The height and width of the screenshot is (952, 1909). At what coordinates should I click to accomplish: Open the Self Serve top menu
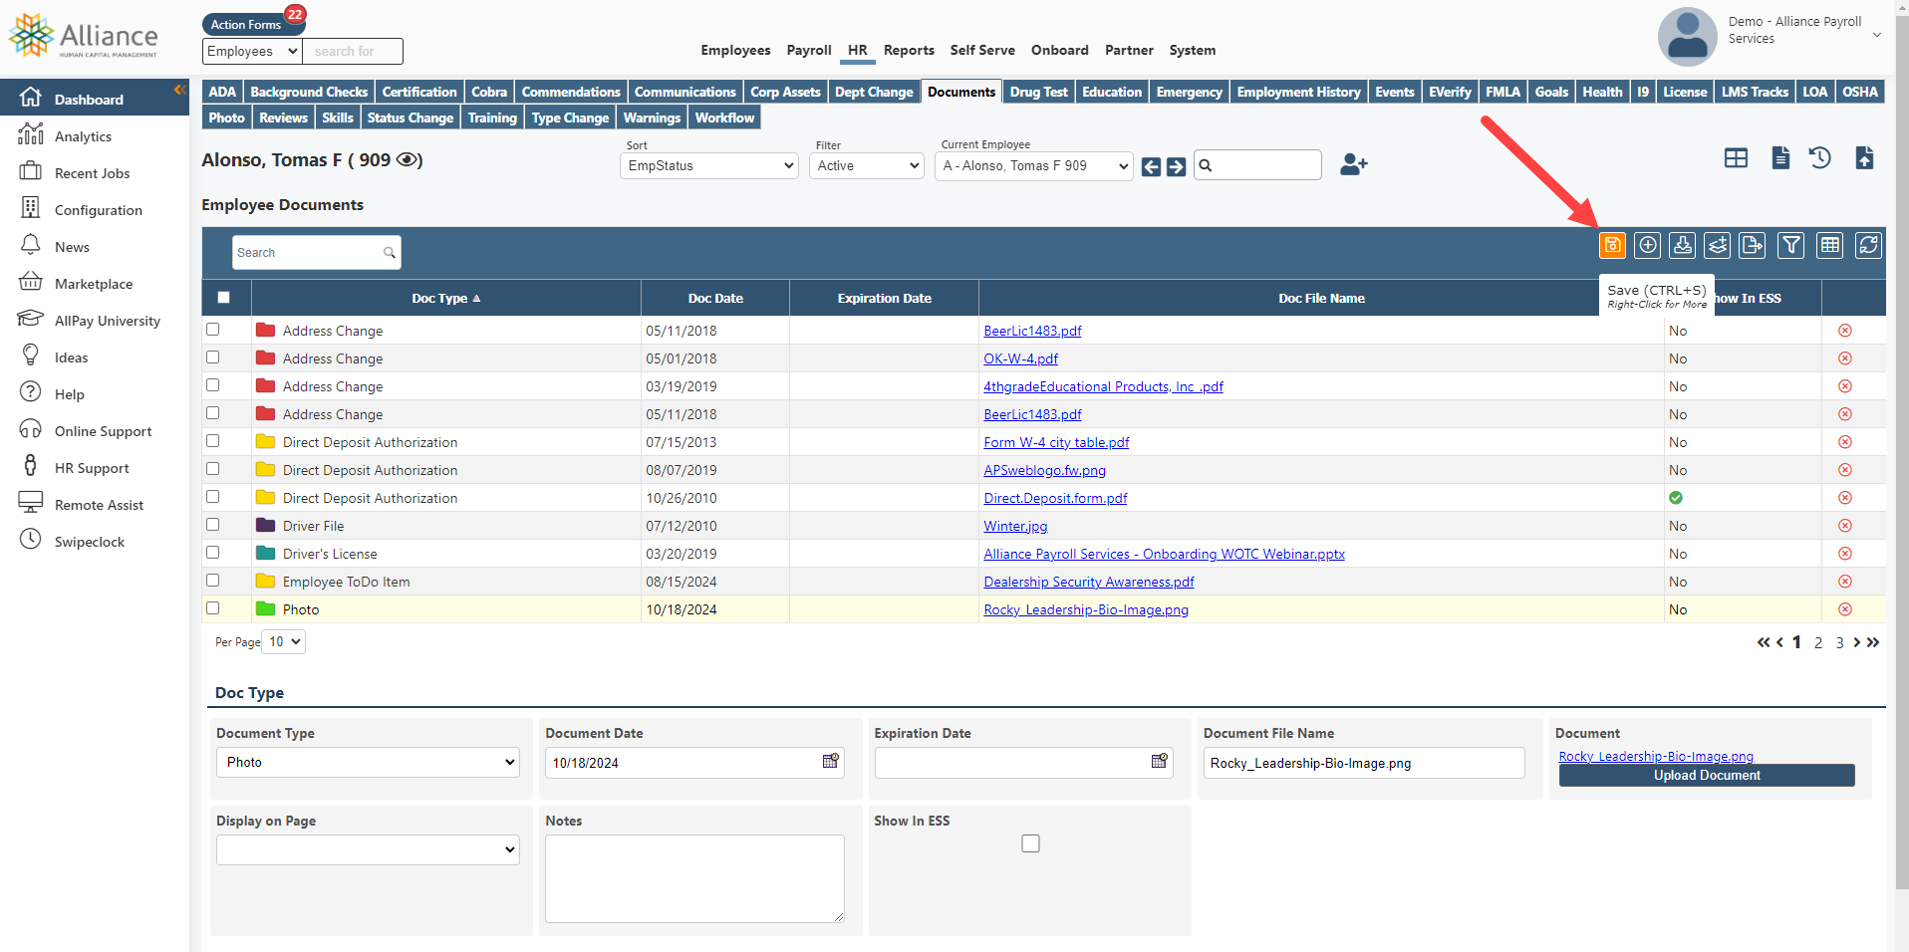click(982, 50)
